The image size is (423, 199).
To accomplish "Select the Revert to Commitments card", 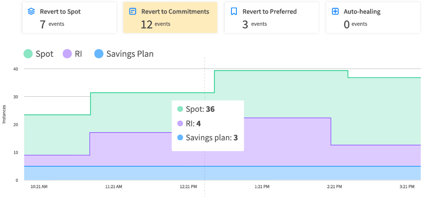I will click(170, 17).
